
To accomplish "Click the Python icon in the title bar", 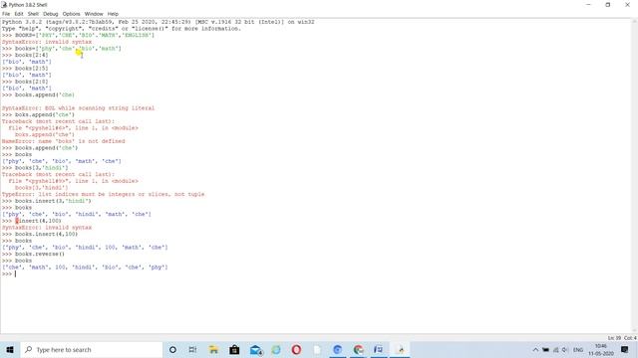I will pyautogui.click(x=4, y=4).
